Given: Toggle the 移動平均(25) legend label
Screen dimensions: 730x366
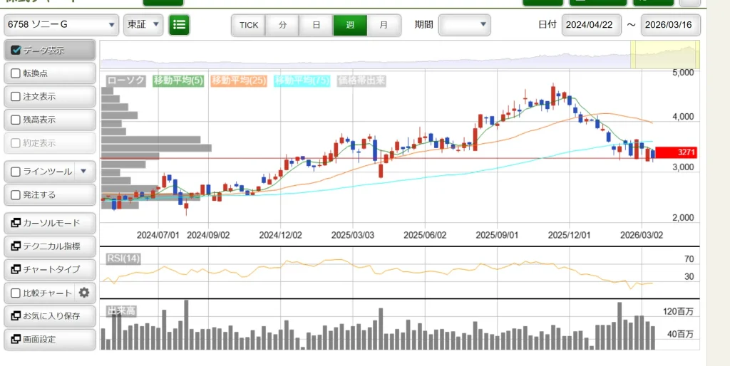Looking at the screenshot, I should point(239,81).
